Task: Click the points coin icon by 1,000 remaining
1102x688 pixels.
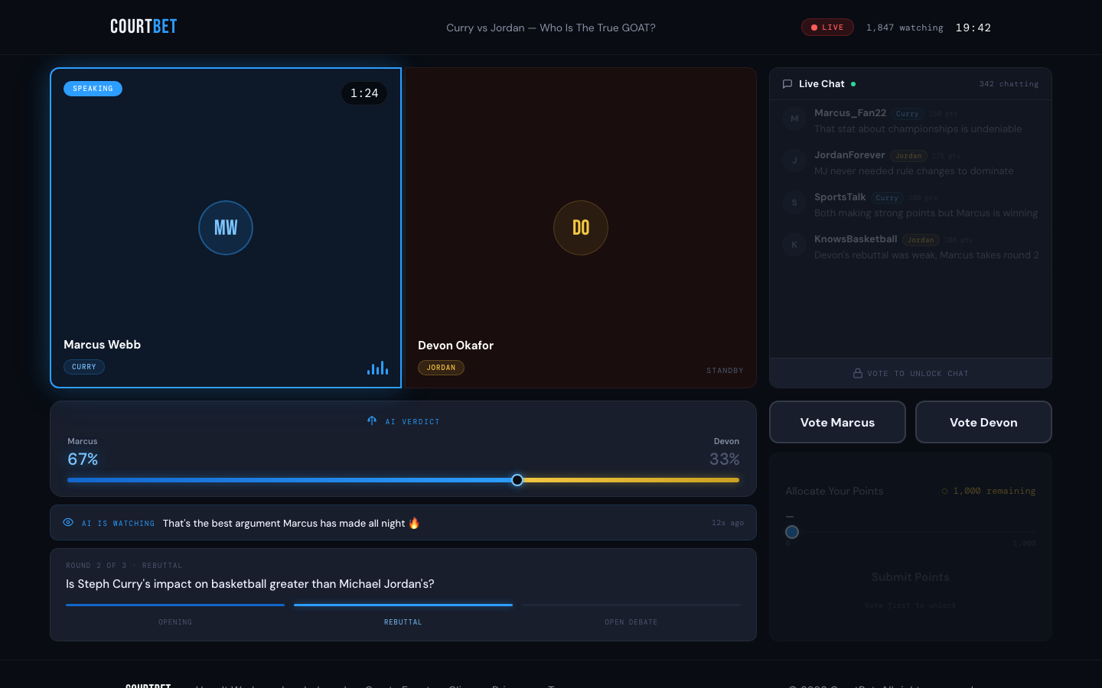Action: (944, 492)
